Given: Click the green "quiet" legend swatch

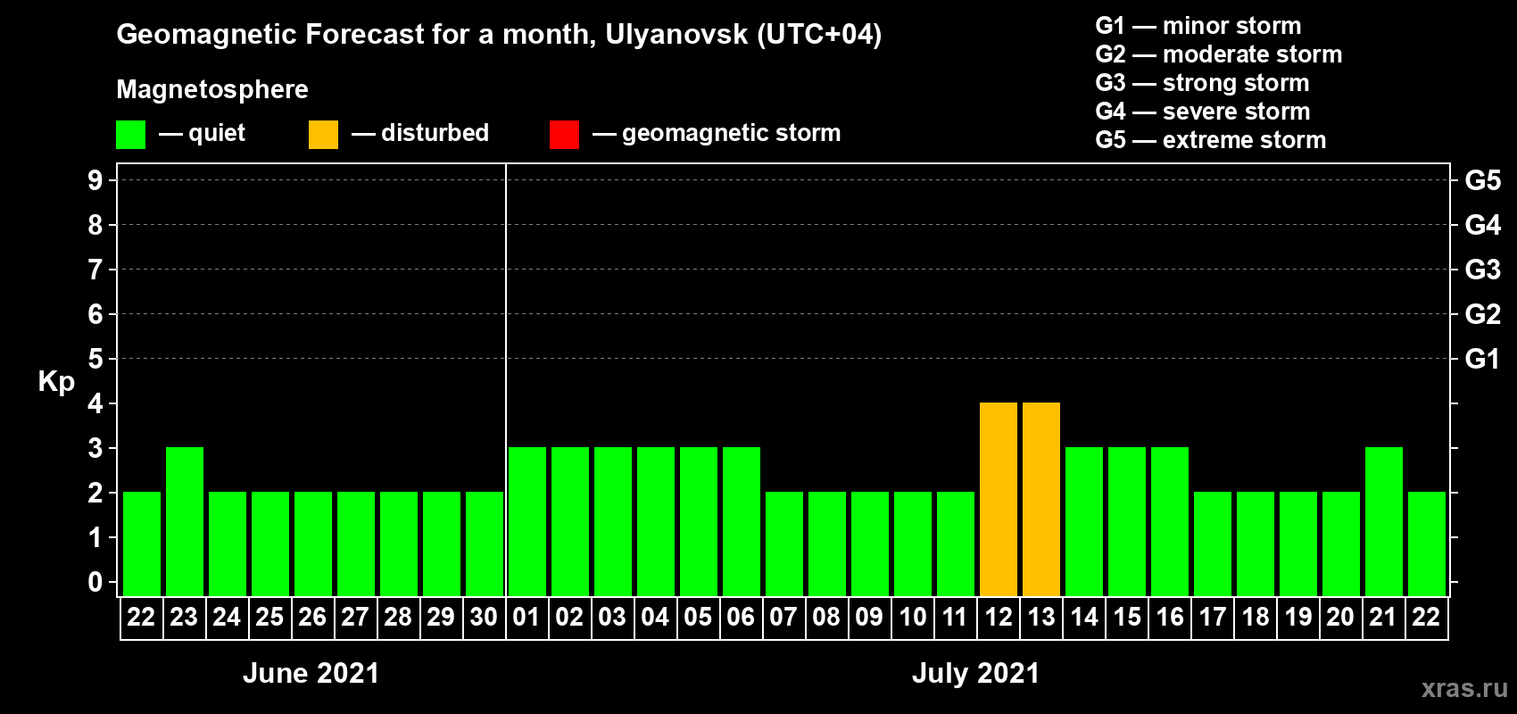Looking at the screenshot, I should [x=130, y=135].
